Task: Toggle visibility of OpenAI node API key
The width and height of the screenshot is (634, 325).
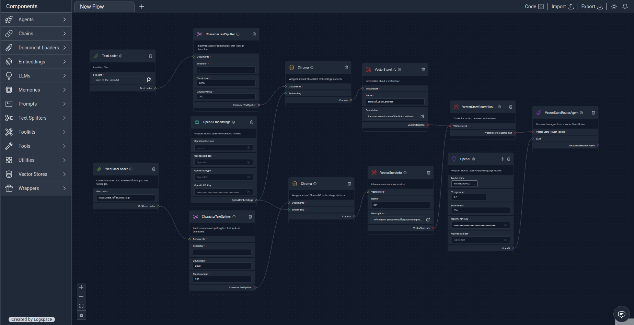Action: 505,225
